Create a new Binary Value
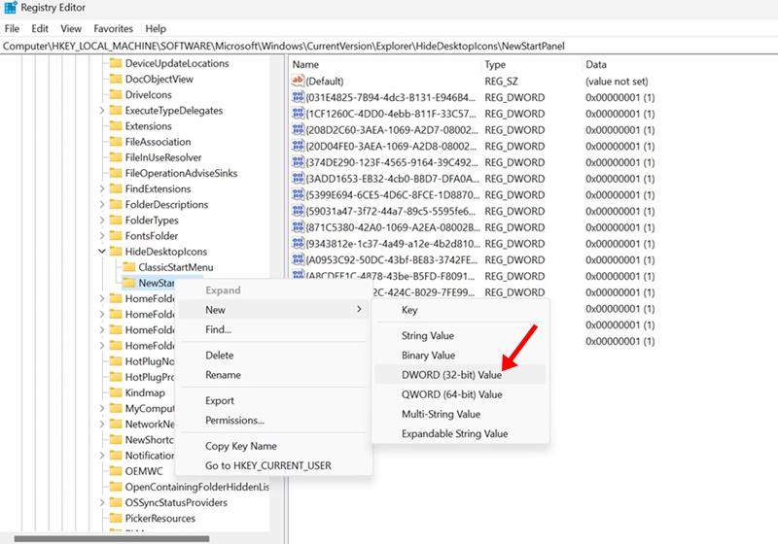 [460, 356]
